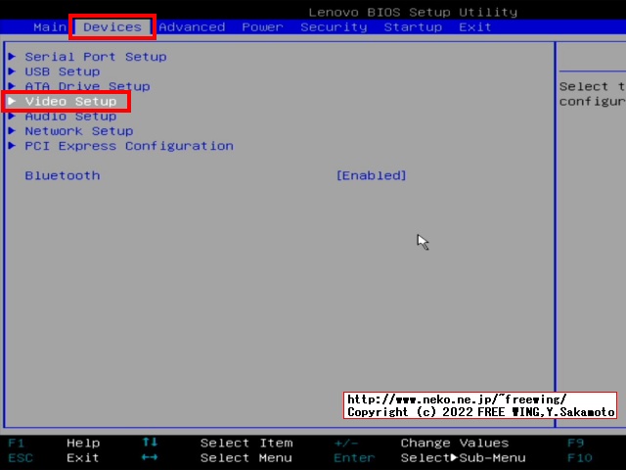Click the up-down Select Item arrows icon

pos(149,443)
